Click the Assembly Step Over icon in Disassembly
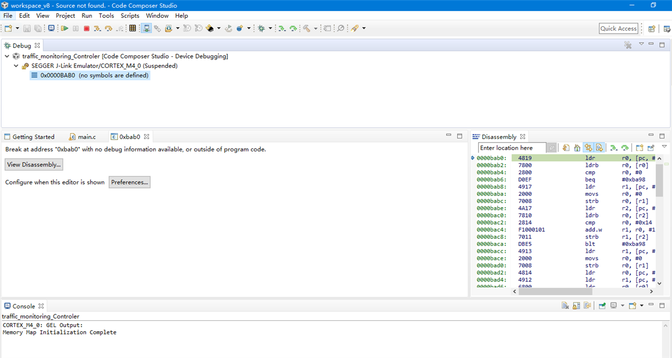This screenshot has height=358, width=672. [x=624, y=148]
